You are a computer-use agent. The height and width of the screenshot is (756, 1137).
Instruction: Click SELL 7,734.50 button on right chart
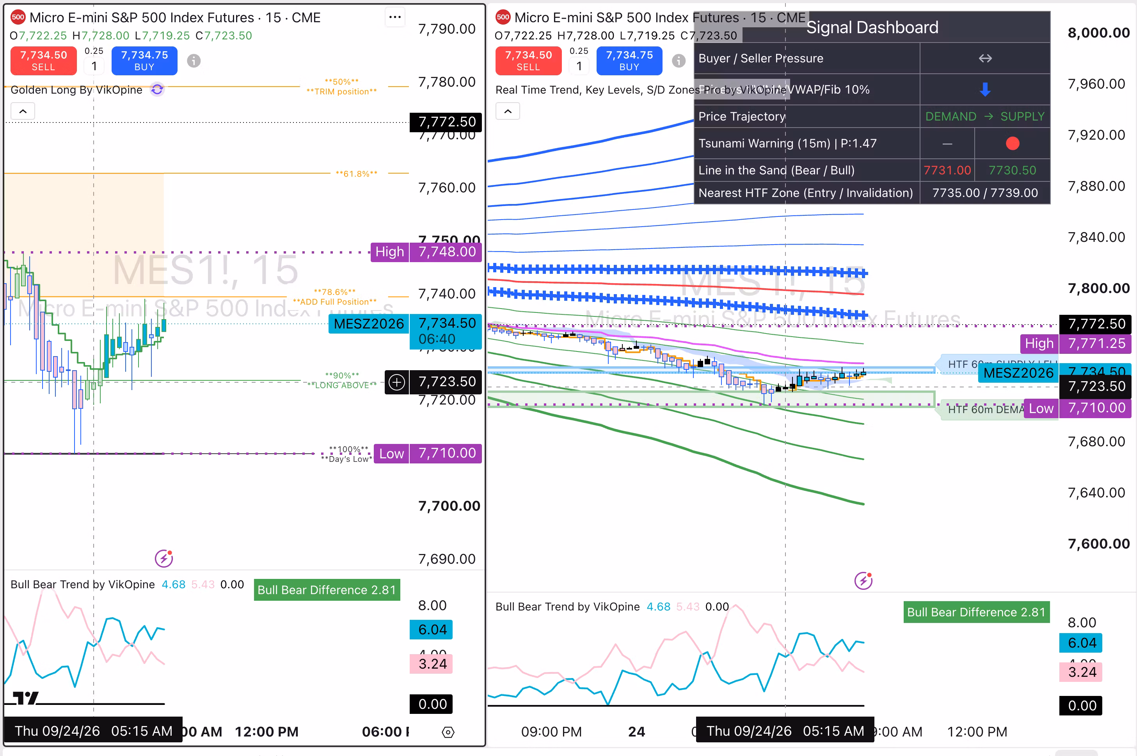click(528, 61)
